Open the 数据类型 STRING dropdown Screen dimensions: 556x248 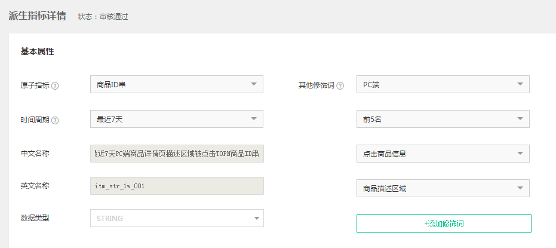pyautogui.click(x=176, y=218)
